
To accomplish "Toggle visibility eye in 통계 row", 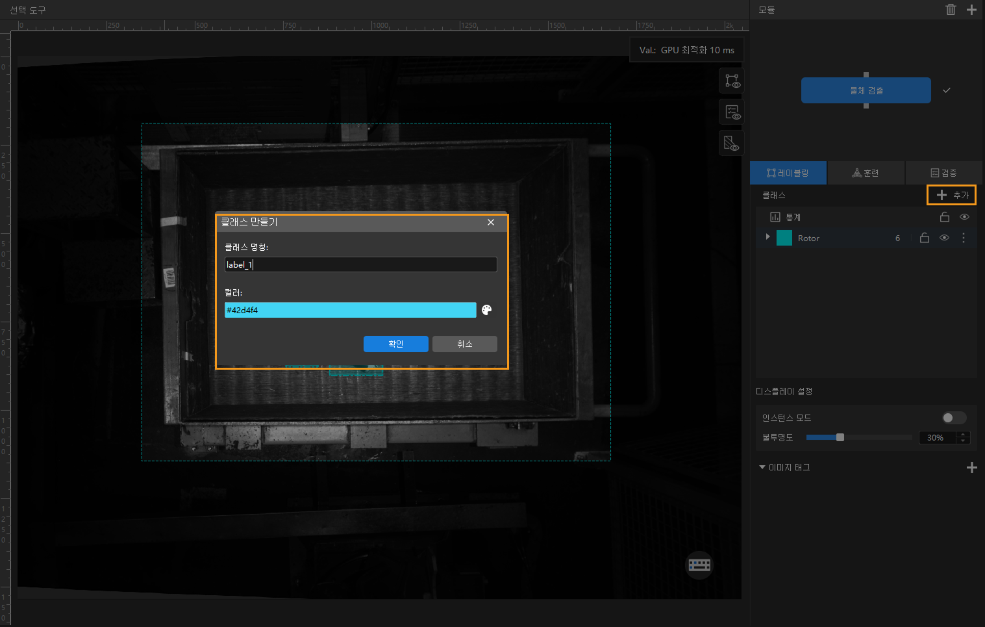I will (x=964, y=217).
